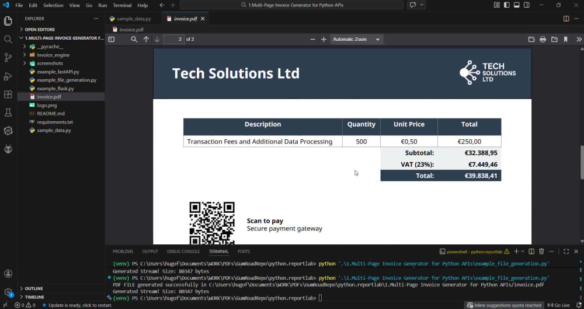The height and width of the screenshot is (309, 584).
Task: Toggle the bottom panel layout button
Action: [x=517, y=5]
